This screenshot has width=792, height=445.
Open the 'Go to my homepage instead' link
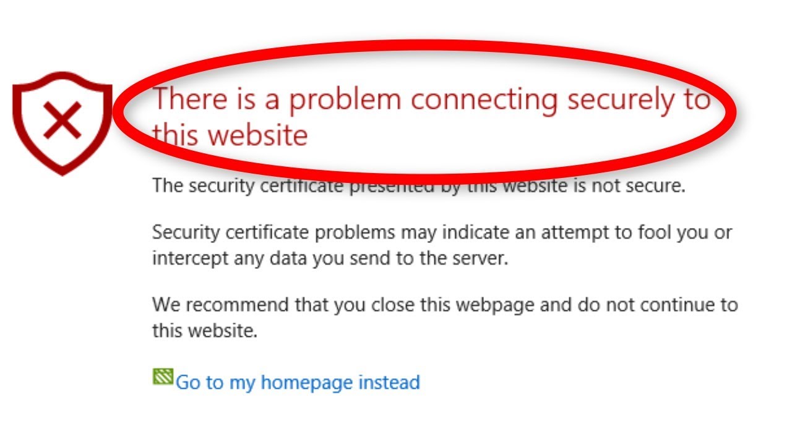[x=298, y=382]
